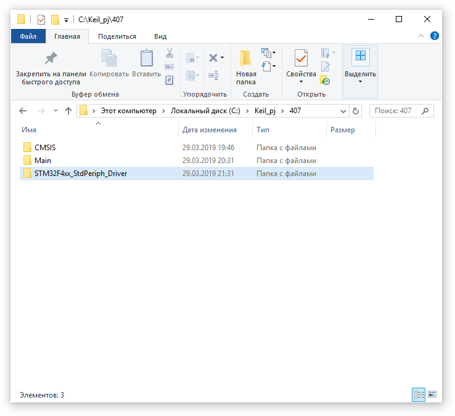Sort by the Имя column header

pos(99,130)
